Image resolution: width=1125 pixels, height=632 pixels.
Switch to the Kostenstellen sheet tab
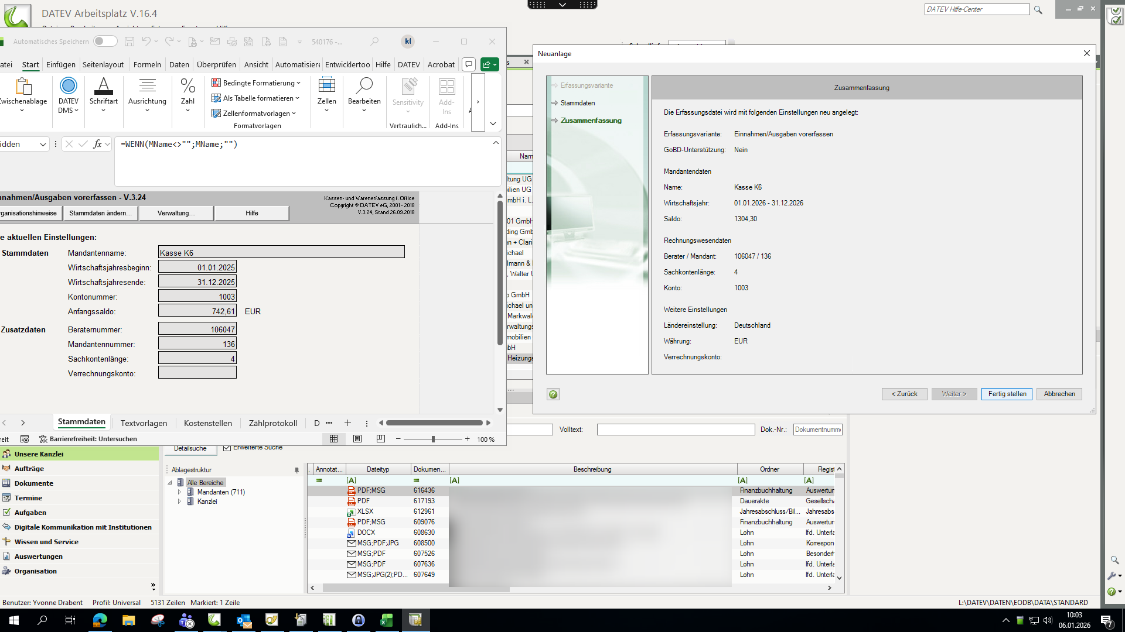point(207,423)
